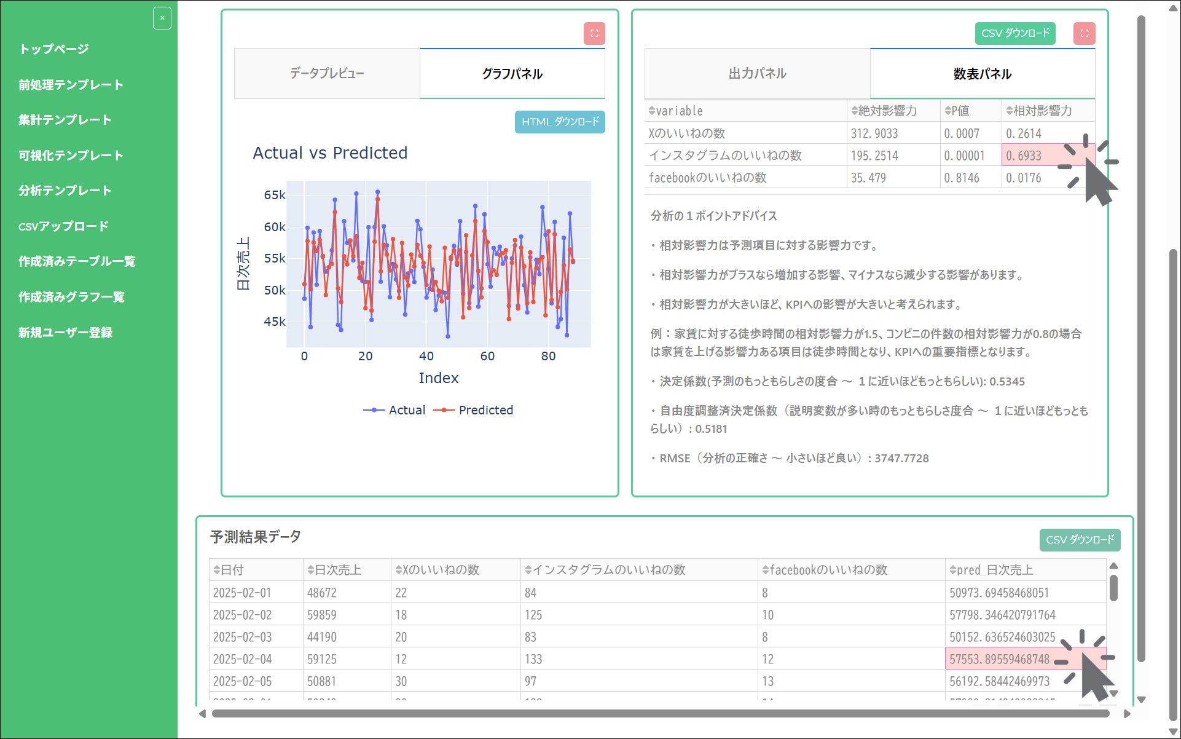Switch to the 出力パネル tab
Viewport: 1181px width, 739px height.
point(757,74)
